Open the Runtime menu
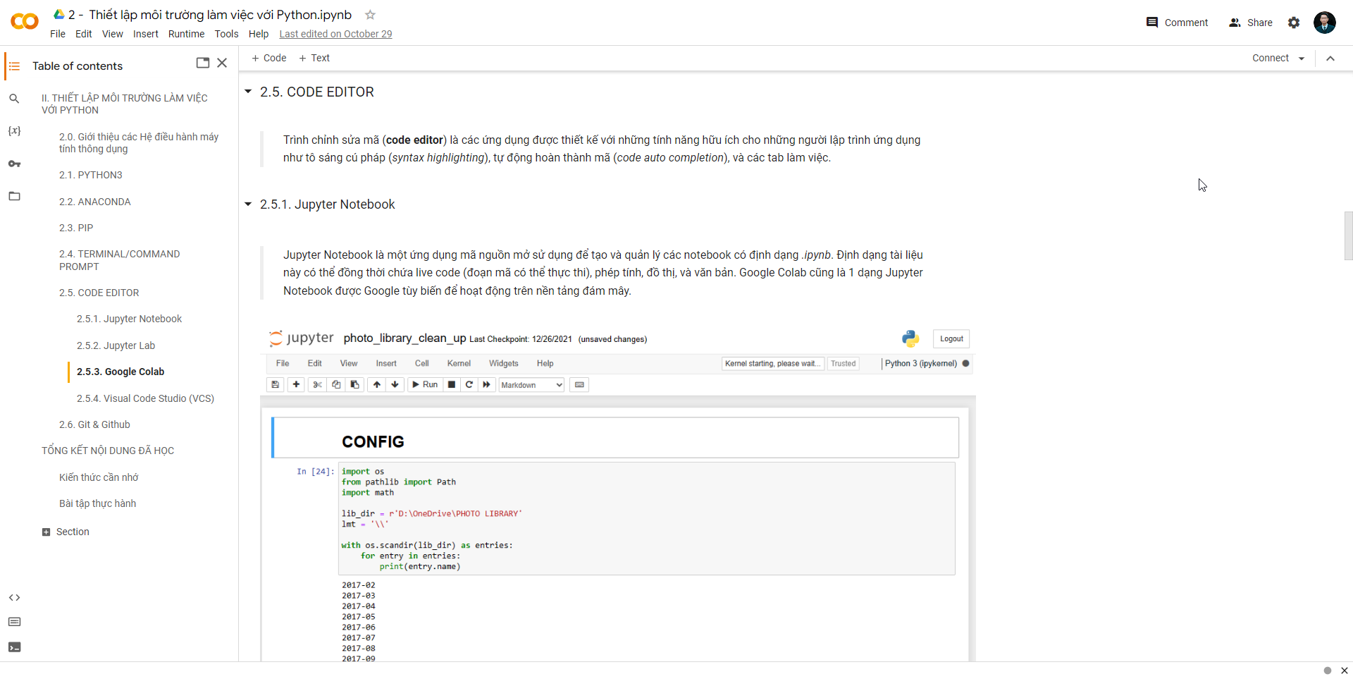Viewport: 1353px width, 679px height. coord(186,34)
